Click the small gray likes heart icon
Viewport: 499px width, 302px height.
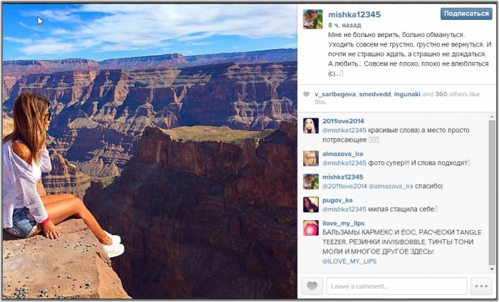(x=306, y=94)
